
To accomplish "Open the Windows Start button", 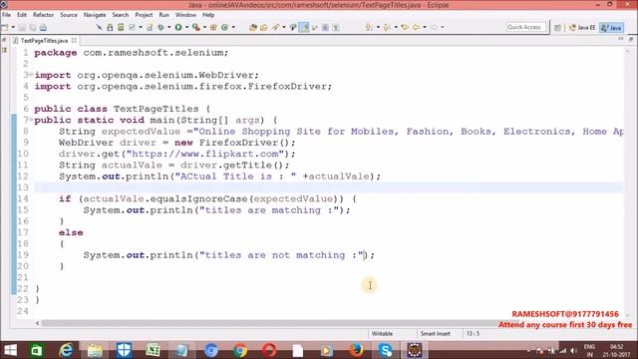I will click(x=10, y=350).
